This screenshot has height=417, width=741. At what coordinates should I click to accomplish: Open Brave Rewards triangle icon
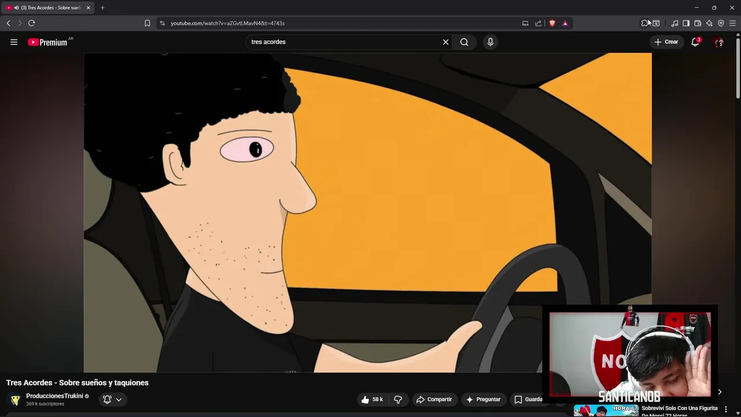[565, 23]
